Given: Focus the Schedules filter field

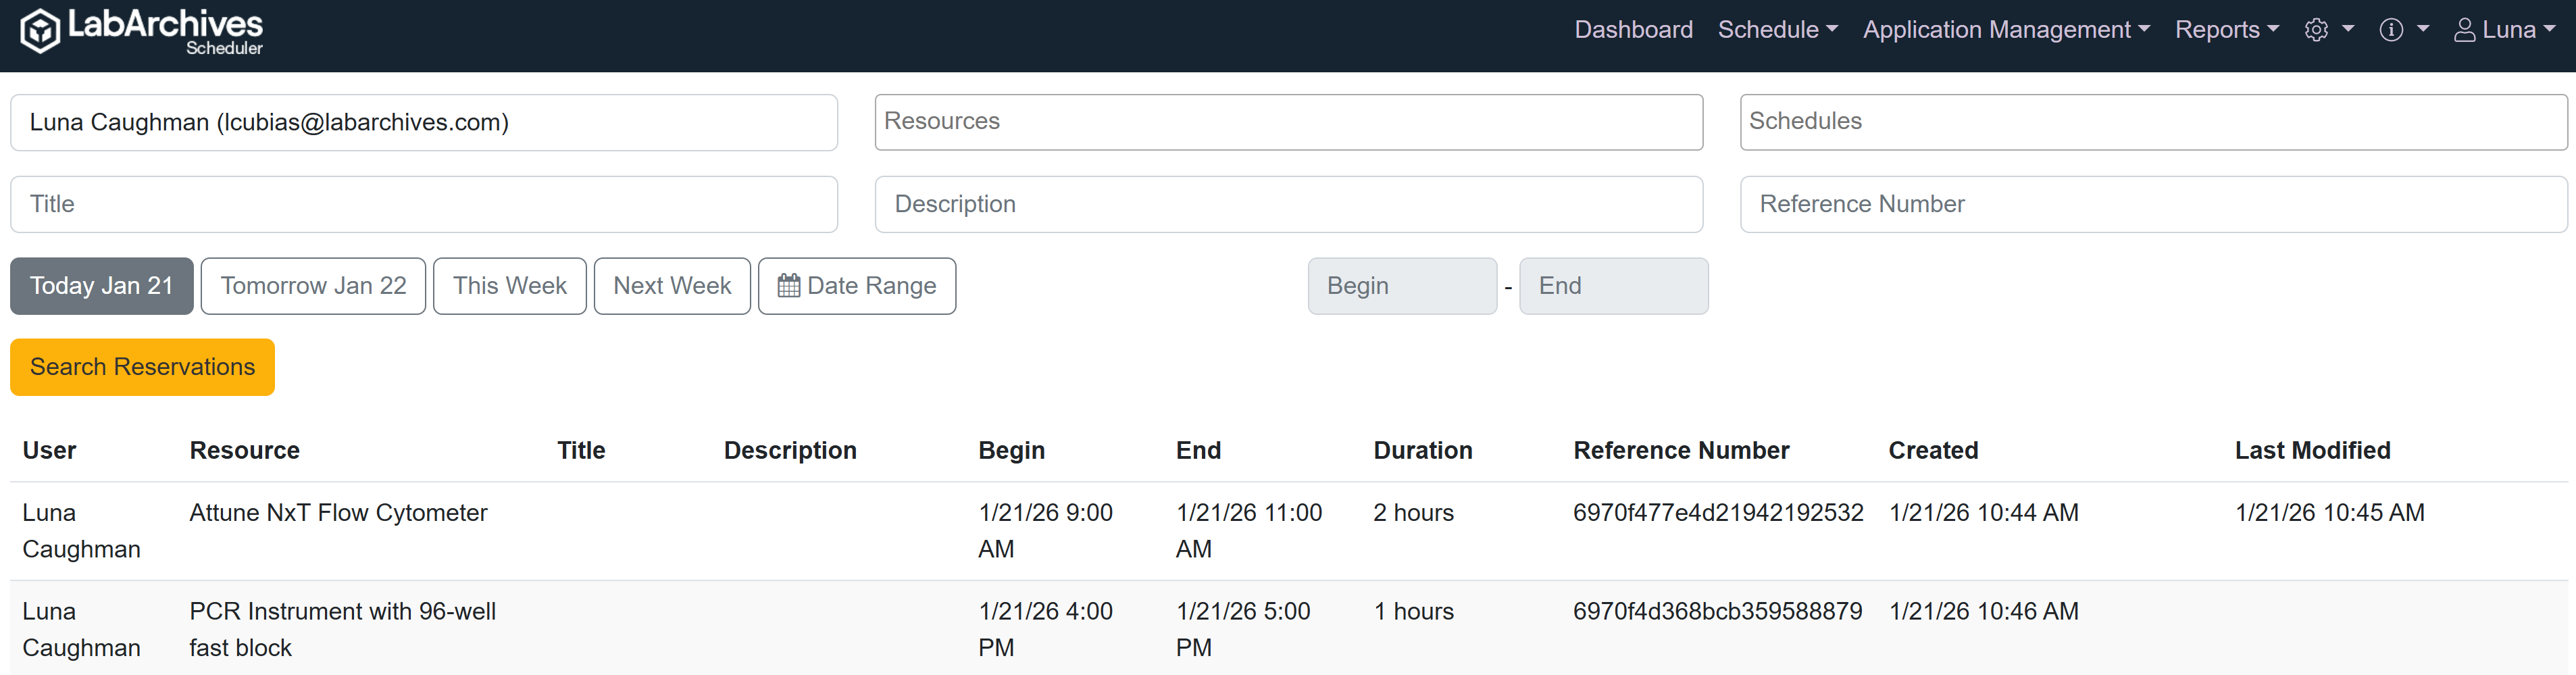Looking at the screenshot, I should click(x=2153, y=122).
